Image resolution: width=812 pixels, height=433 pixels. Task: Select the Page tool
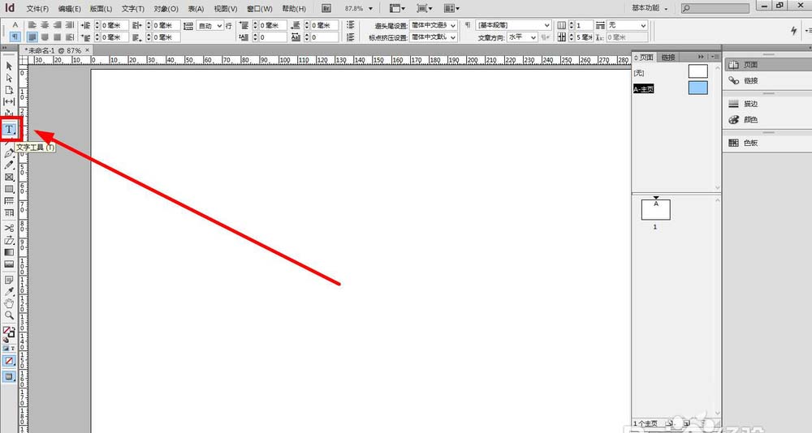point(9,90)
